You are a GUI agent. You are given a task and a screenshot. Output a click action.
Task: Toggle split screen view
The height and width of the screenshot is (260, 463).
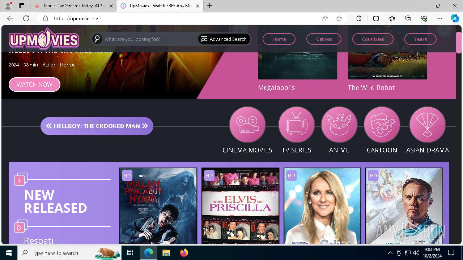376,18
